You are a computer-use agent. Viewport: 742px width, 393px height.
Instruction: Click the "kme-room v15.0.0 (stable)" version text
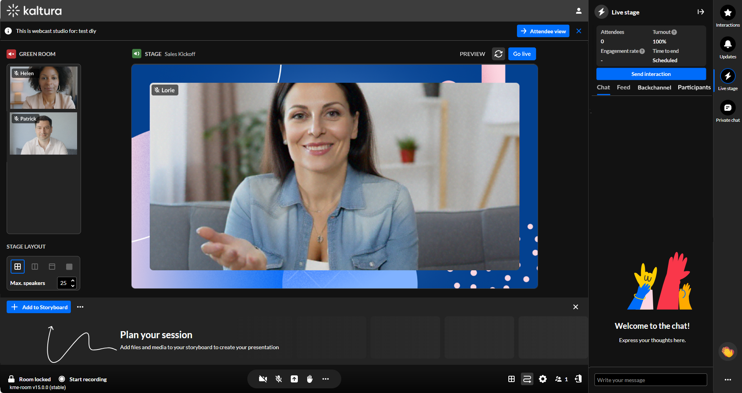click(x=38, y=388)
